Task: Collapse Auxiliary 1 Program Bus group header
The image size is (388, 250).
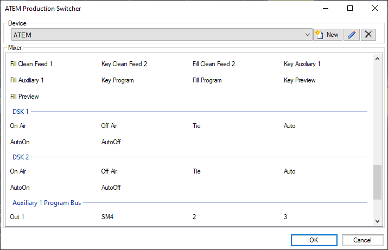Action: point(47,203)
